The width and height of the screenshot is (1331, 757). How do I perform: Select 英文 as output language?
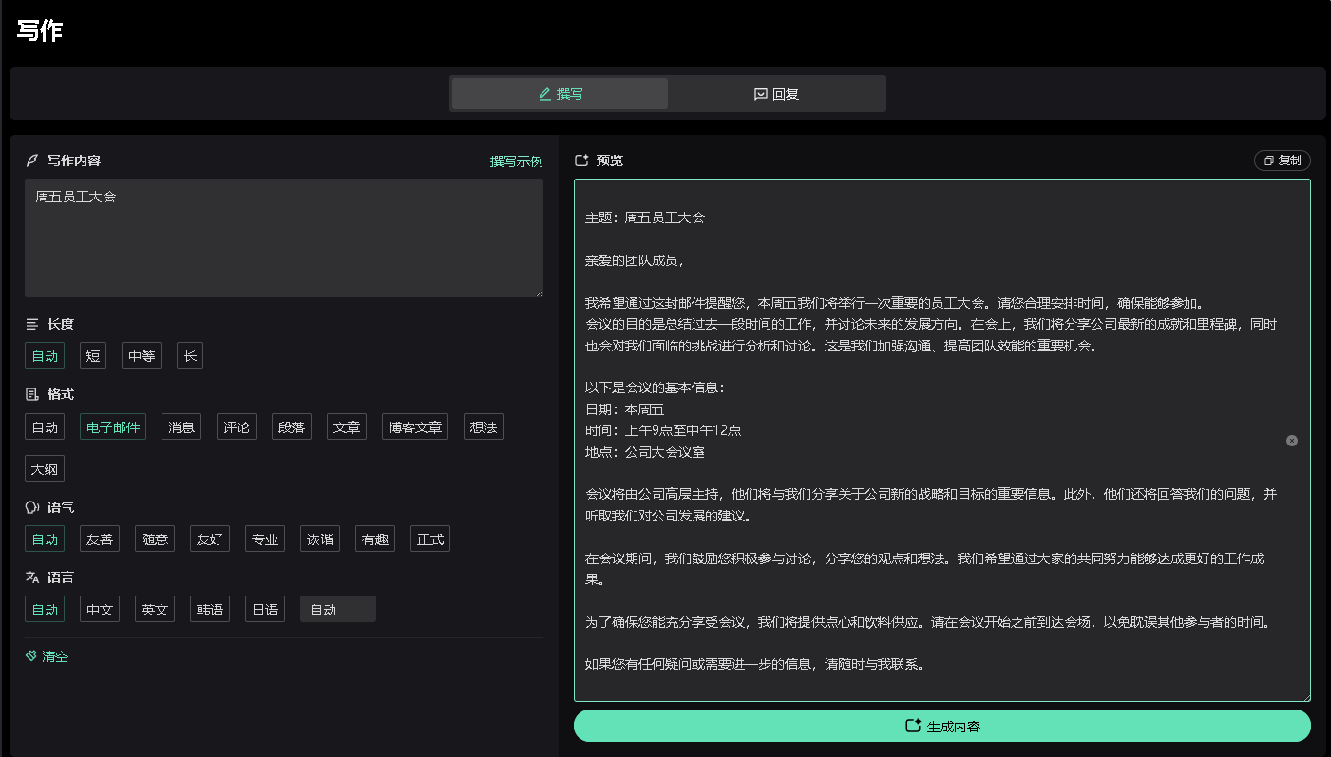[x=155, y=610]
